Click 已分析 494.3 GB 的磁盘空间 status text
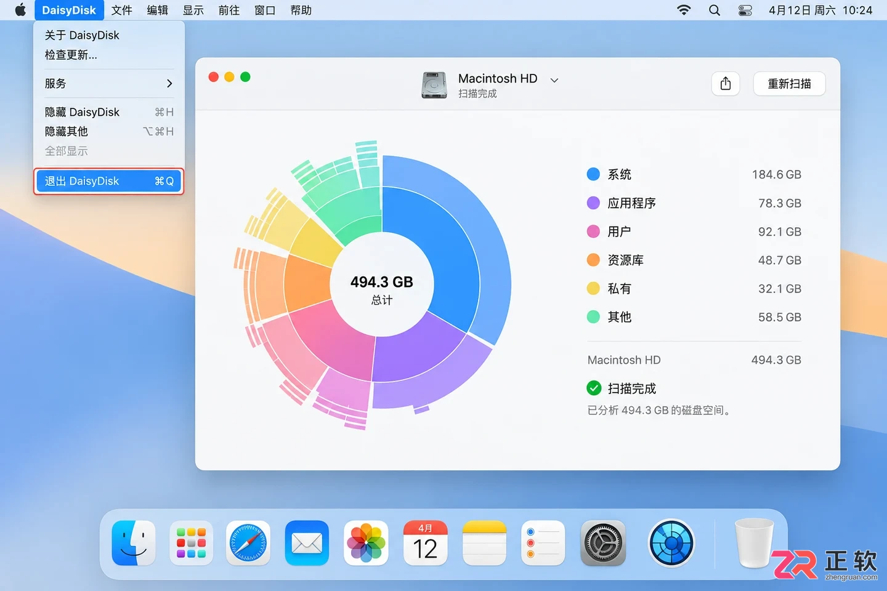 (x=661, y=410)
